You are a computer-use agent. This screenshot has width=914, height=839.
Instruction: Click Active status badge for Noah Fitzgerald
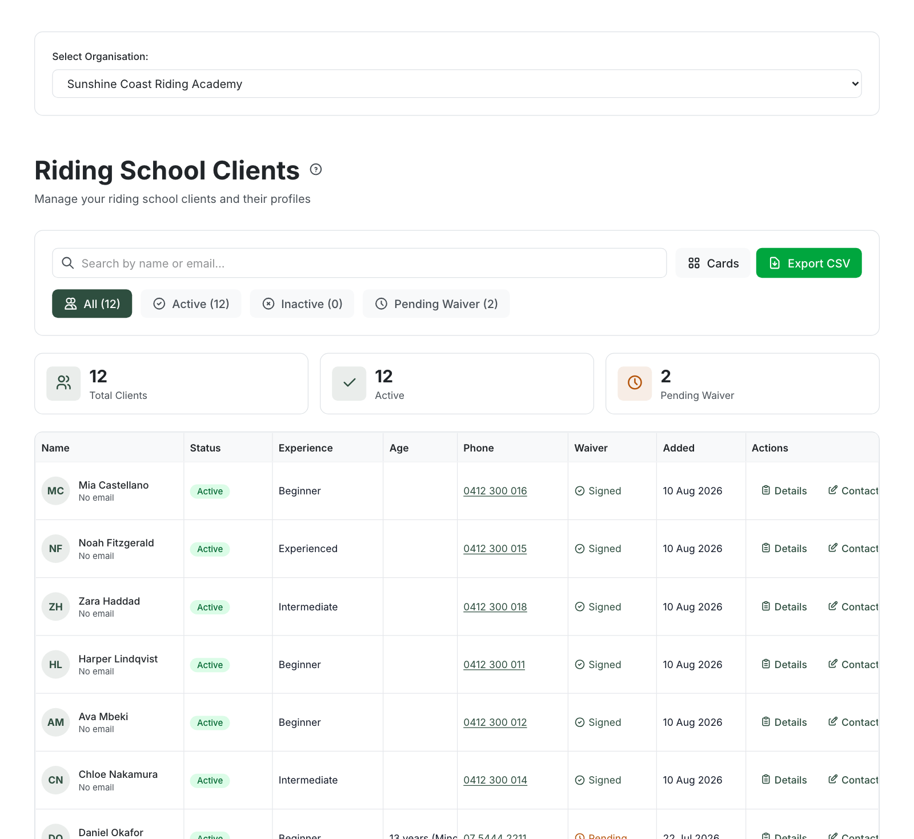(x=210, y=549)
